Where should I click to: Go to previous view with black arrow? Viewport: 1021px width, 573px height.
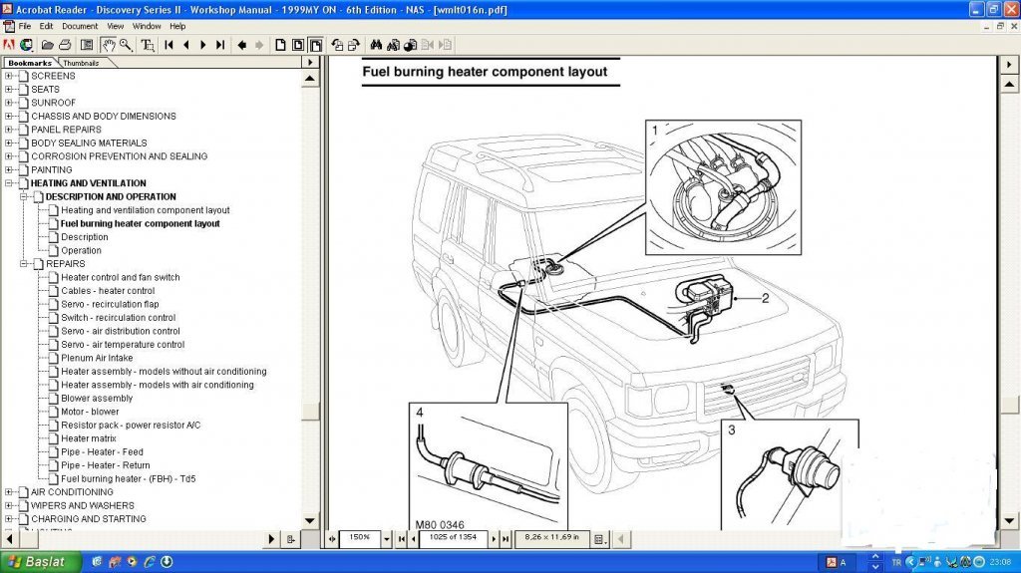[242, 45]
